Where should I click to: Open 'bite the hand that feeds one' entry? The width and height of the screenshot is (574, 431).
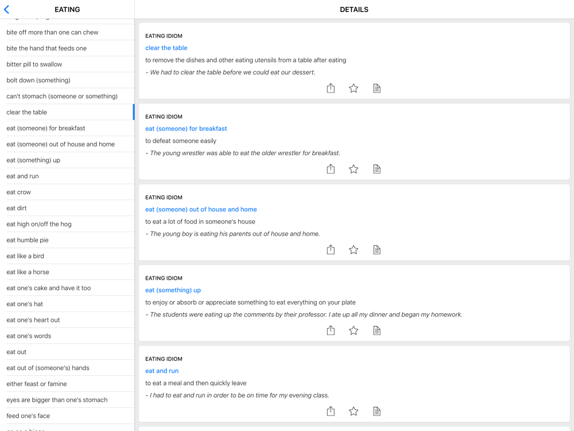tap(46, 48)
